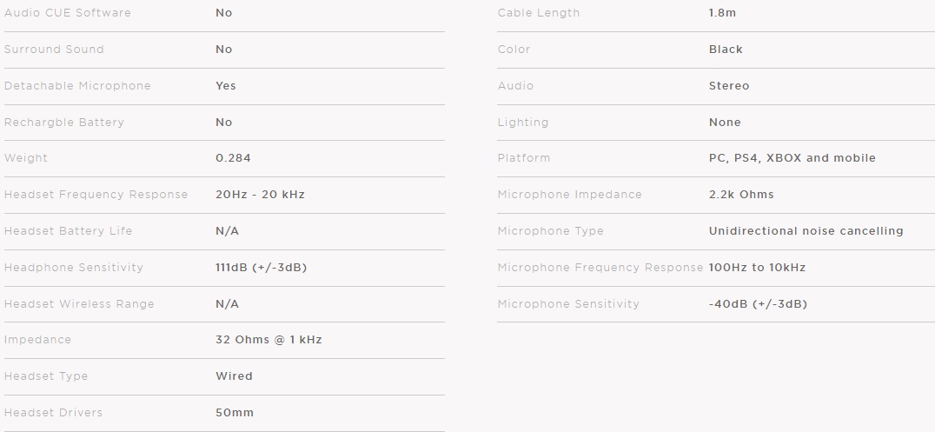Click the Detachable Microphone label
935x432 pixels.
click(77, 86)
